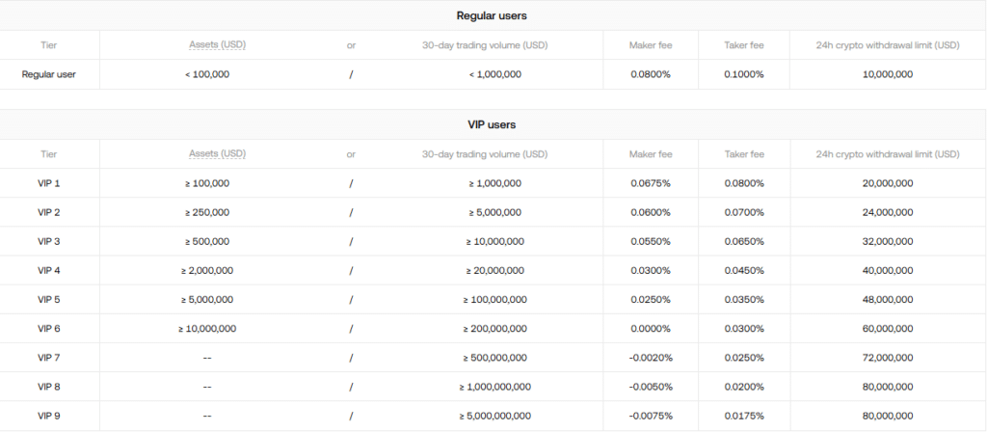Select the ≥ 250,000 assets value for VIP 2
This screenshot has height=432, width=987.
pyautogui.click(x=207, y=212)
